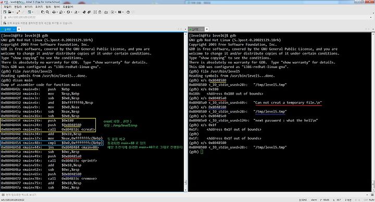This screenshot has width=375, height=202.
Task: Click the add-button hint arrow icon below the address bar
Action: [x=5, y=23]
